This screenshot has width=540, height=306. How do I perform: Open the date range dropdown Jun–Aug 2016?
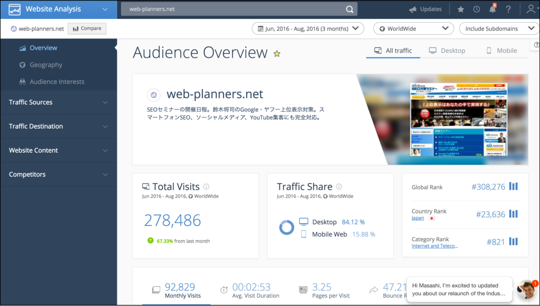(308, 29)
